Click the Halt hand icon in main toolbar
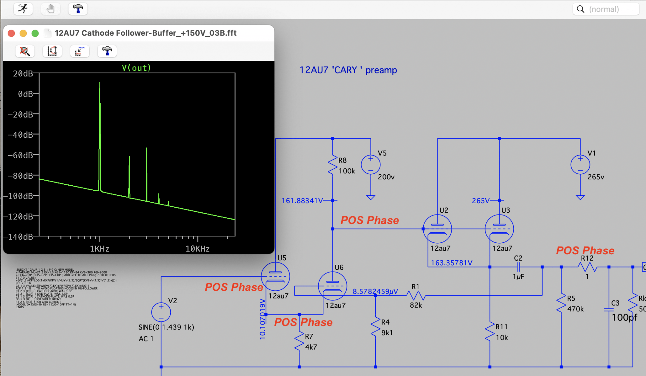Screen dimensions: 646x376 point(50,9)
